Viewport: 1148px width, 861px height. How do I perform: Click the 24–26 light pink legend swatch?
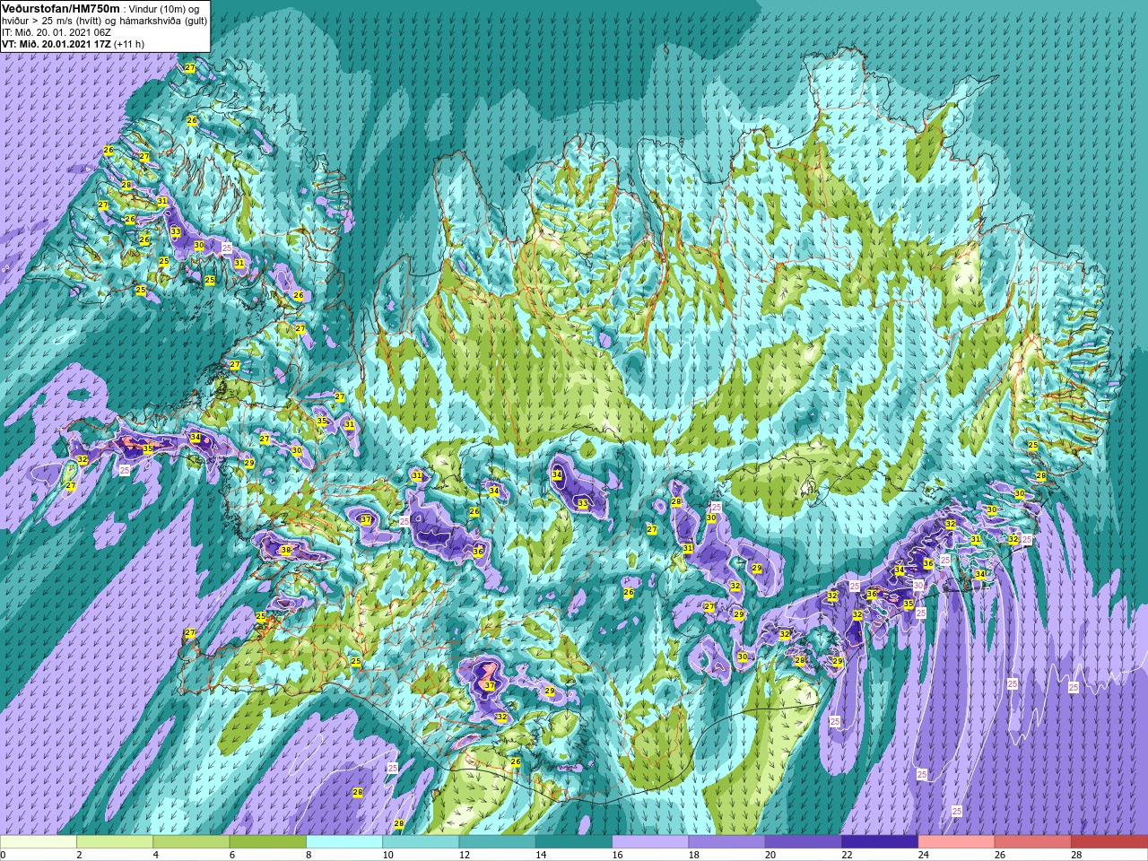pyautogui.click(x=957, y=842)
